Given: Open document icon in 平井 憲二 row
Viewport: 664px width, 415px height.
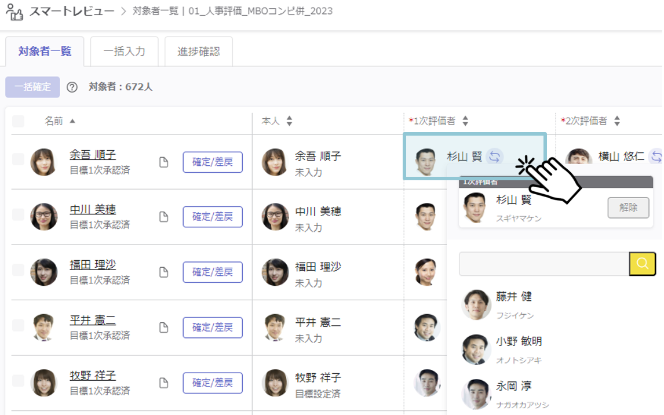Looking at the screenshot, I should (163, 327).
